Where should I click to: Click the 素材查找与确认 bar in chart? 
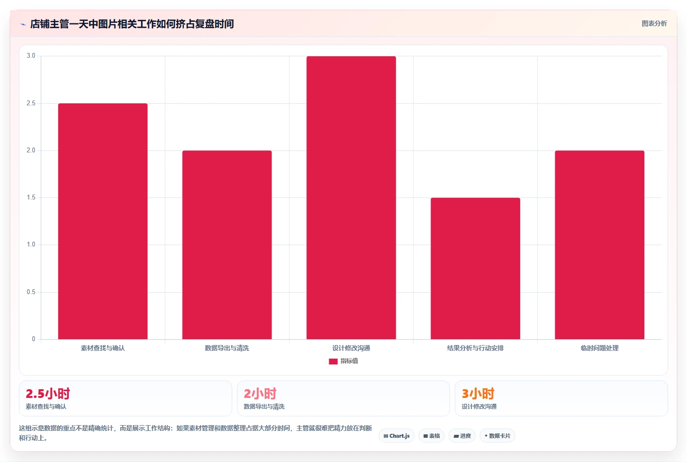coord(103,221)
